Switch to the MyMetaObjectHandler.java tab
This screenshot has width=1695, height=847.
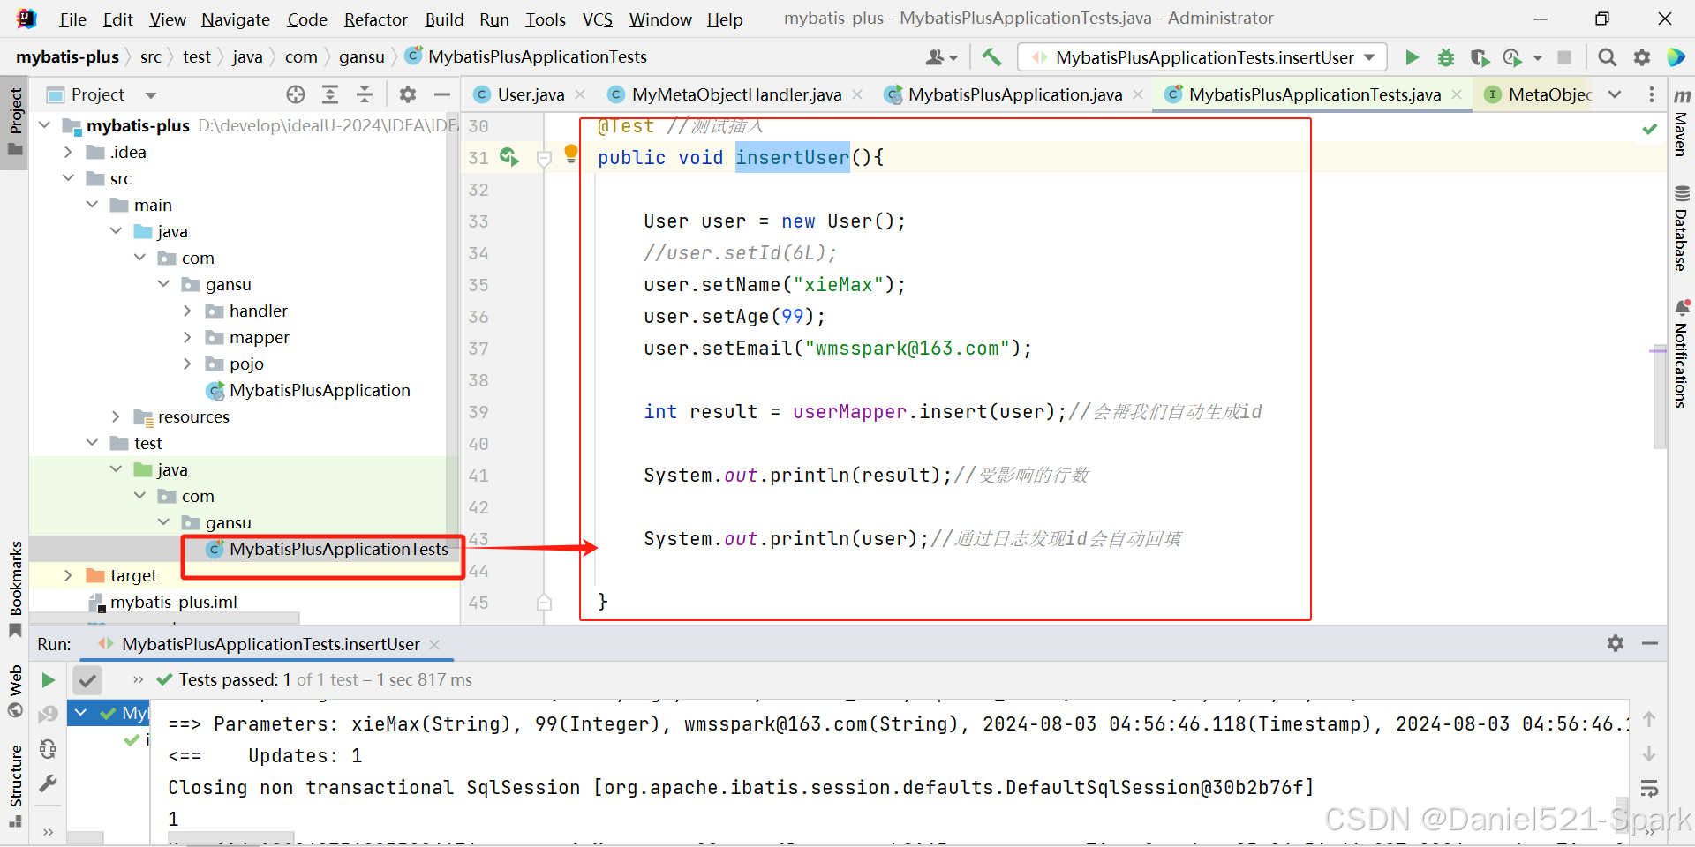(x=735, y=94)
